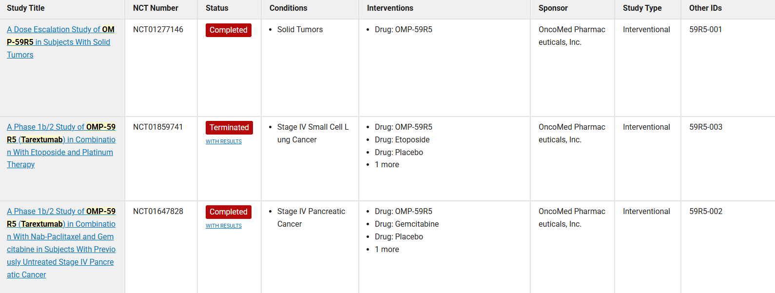Click the Conditions column header
Screen dimensions: 775x293
289,8
